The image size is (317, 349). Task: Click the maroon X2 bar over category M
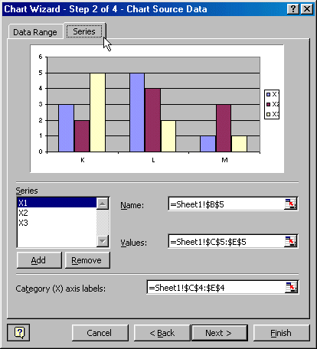224,128
